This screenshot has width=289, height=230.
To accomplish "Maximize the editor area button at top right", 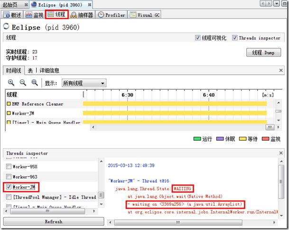I will [284, 3].
